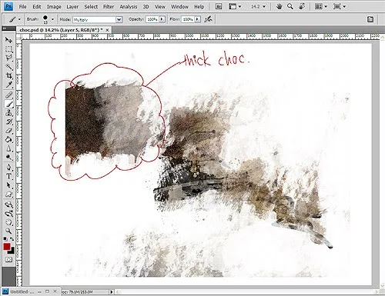This screenshot has width=385, height=296.
Task: Open the Filter menu
Action: (x=109, y=7)
